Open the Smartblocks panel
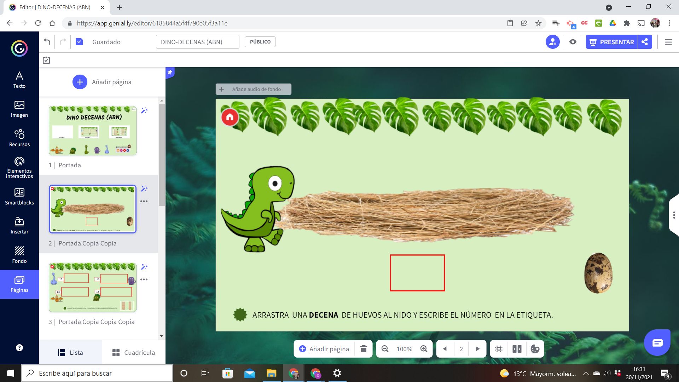Screen dimensions: 679x382 click(19, 196)
